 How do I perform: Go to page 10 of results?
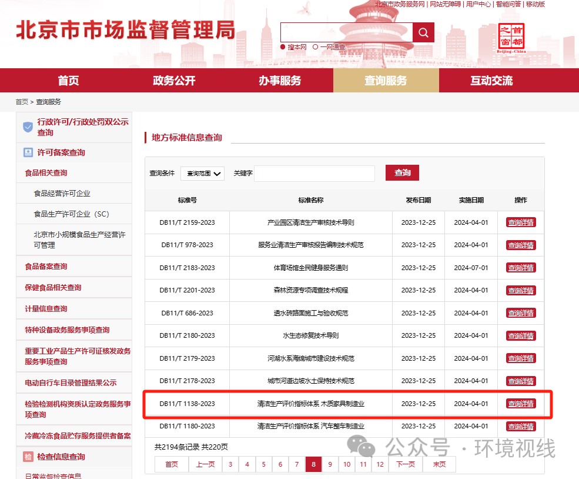pyautogui.click(x=347, y=464)
